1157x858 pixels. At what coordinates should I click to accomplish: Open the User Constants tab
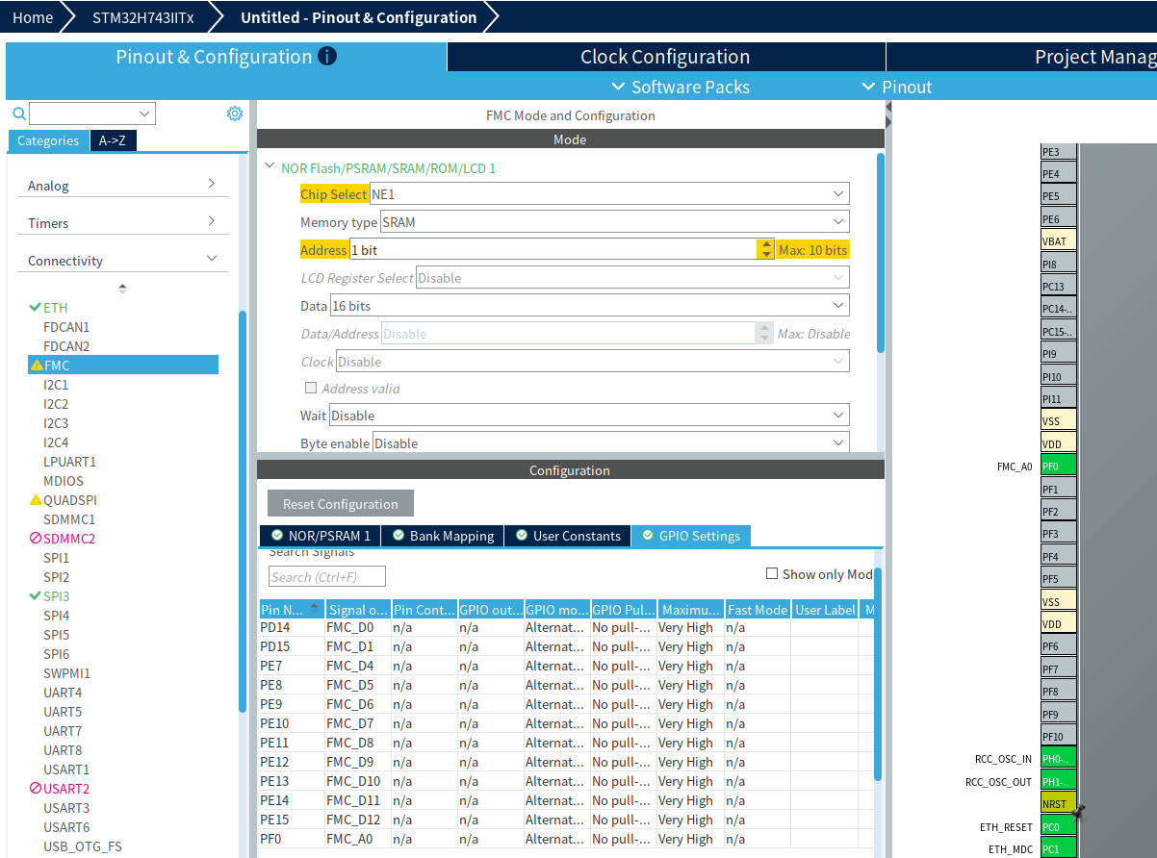pos(568,536)
